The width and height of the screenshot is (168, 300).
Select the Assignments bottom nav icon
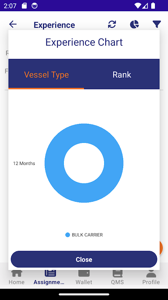50,273
